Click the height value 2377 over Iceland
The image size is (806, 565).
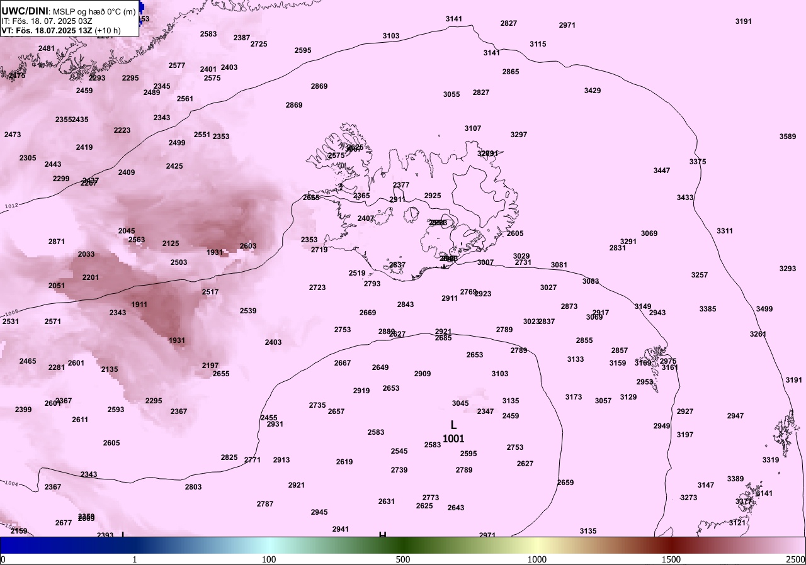click(401, 185)
